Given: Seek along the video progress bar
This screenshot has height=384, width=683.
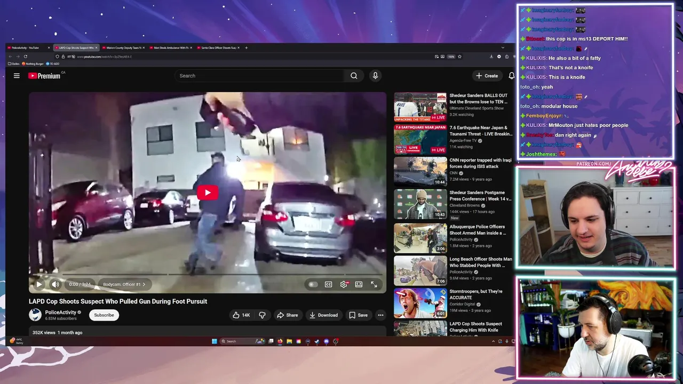Looking at the screenshot, I should point(208,274).
